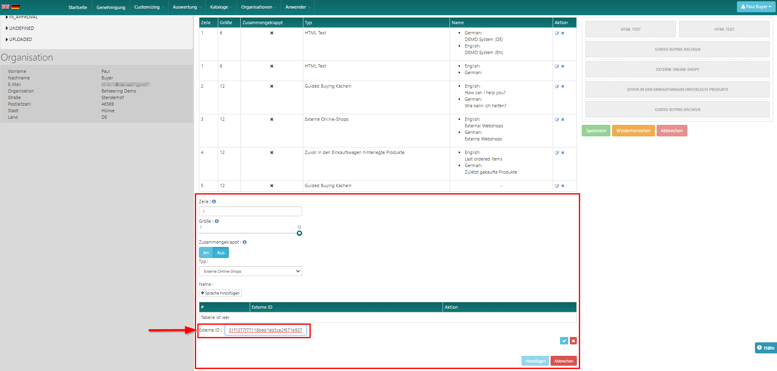The height and width of the screenshot is (371, 777).
Task: Click the green Speichern button
Action: tap(596, 131)
